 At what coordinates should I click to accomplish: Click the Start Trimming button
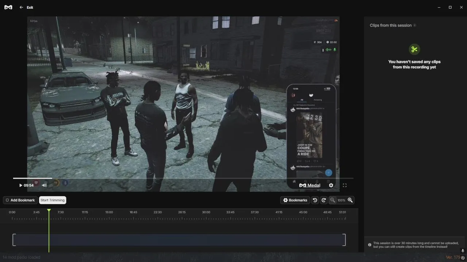coord(53,200)
